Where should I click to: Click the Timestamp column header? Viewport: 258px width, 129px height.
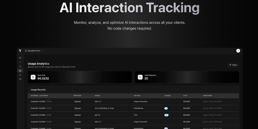(207, 96)
